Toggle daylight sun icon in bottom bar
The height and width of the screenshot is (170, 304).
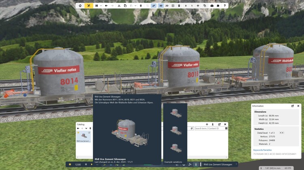pos(70,165)
